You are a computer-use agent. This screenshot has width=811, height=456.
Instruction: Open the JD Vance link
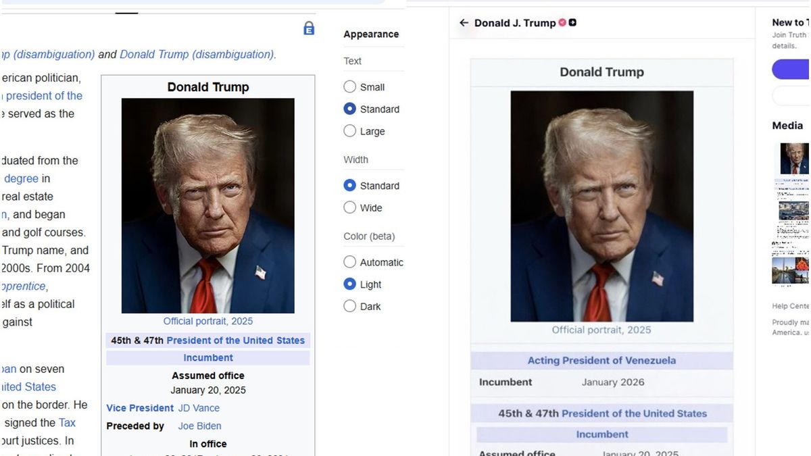tap(199, 408)
